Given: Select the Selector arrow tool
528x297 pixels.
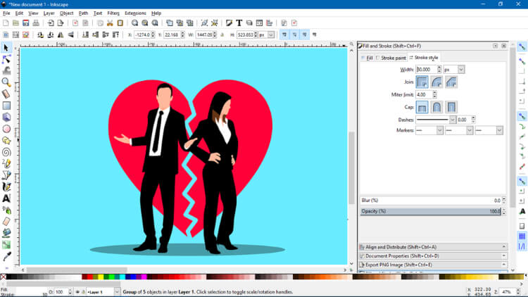Looking at the screenshot, I should (x=6, y=48).
